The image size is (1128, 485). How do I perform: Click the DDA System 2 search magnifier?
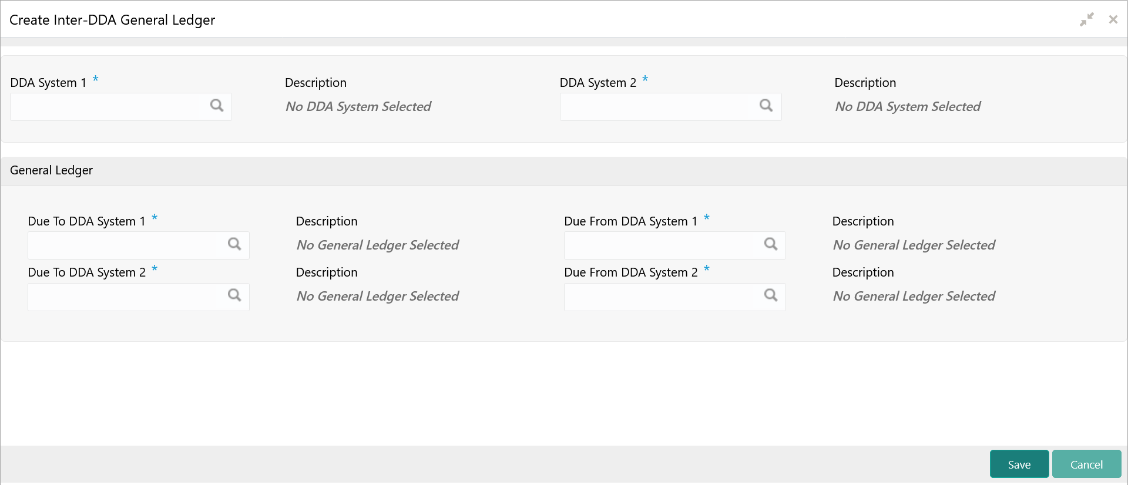tap(766, 106)
